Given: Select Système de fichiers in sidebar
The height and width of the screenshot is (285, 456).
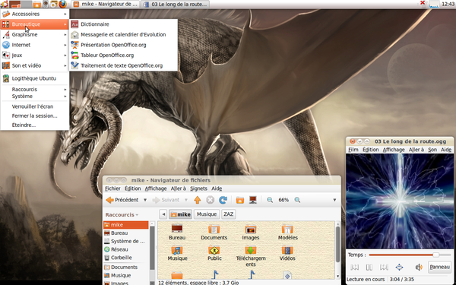Looking at the screenshot, I should coord(126,242).
